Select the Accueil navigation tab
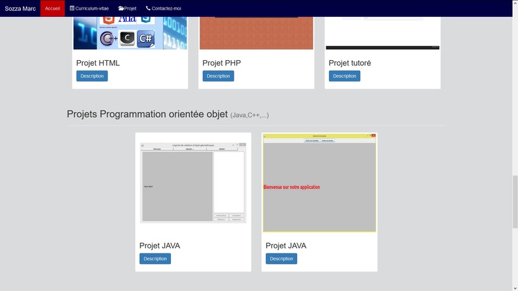This screenshot has height=291, width=518. (x=52, y=8)
